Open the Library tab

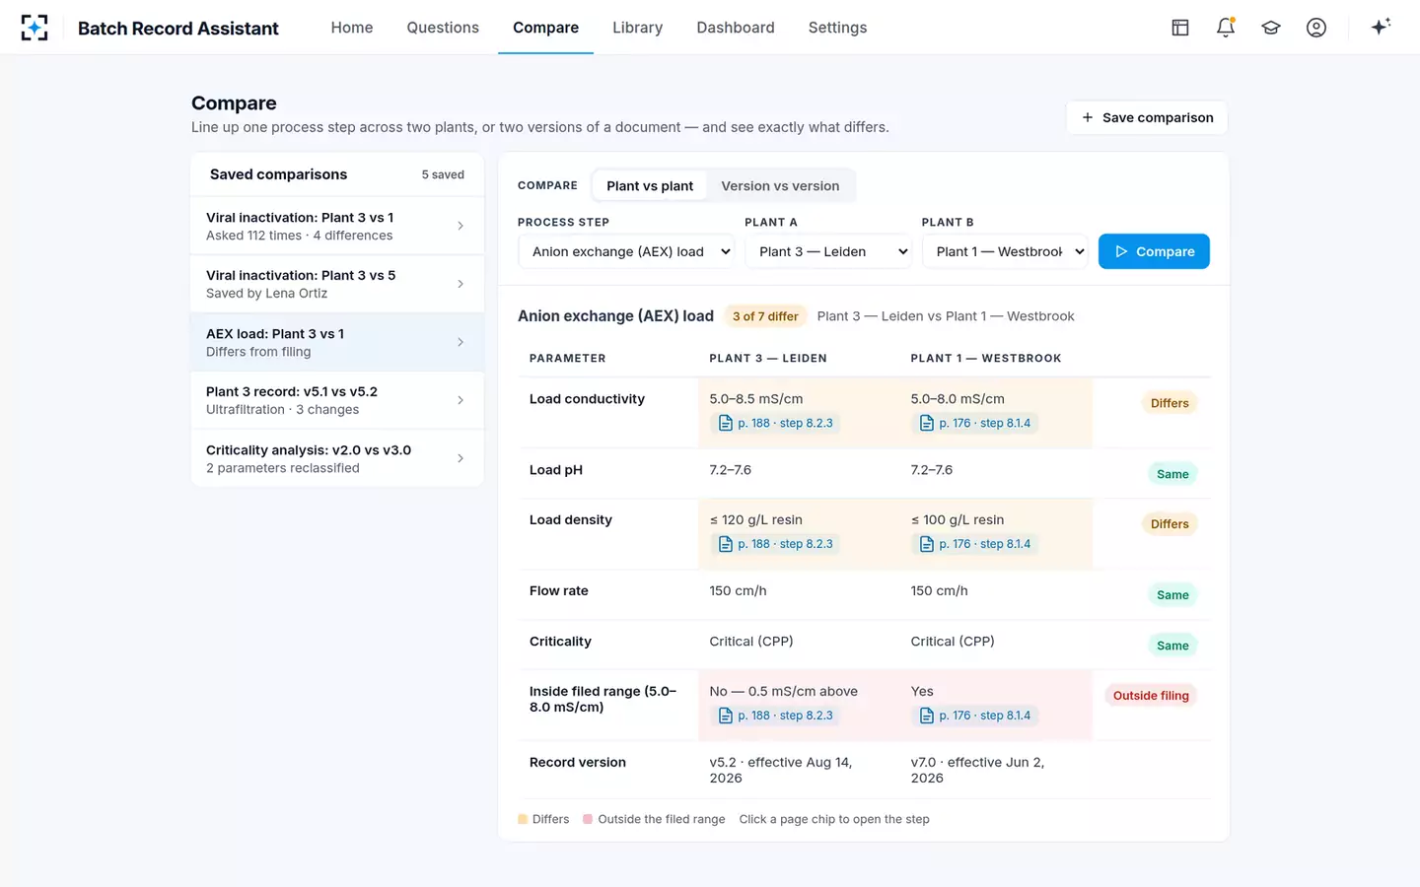637,28
